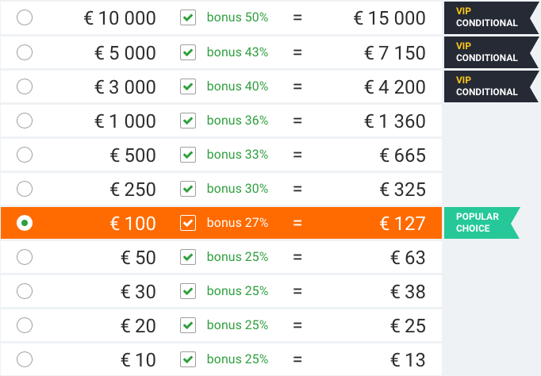The height and width of the screenshot is (376, 541).
Task: Choose the € 500 deposit radio button
Action: (x=25, y=155)
